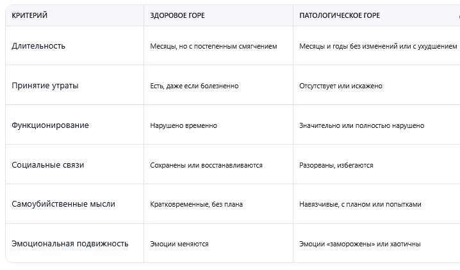460x270 pixels.
Task: Select the Эмоциональная подвижность row label
Action: [x=70, y=244]
